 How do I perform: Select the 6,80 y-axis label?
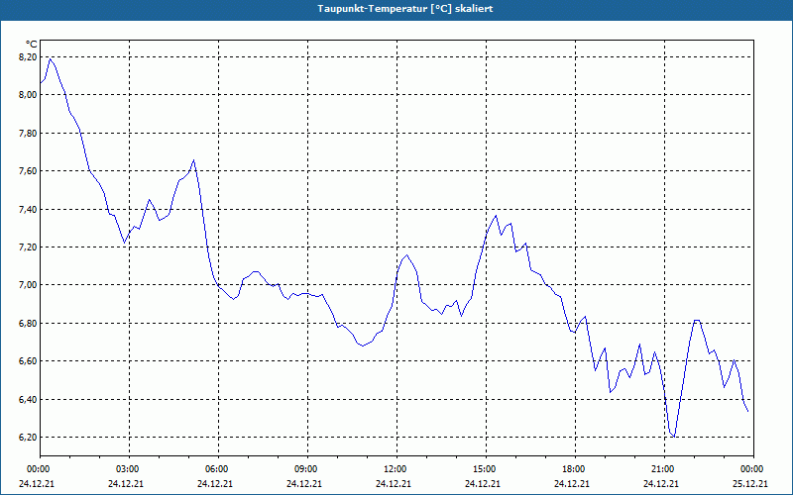click(28, 324)
